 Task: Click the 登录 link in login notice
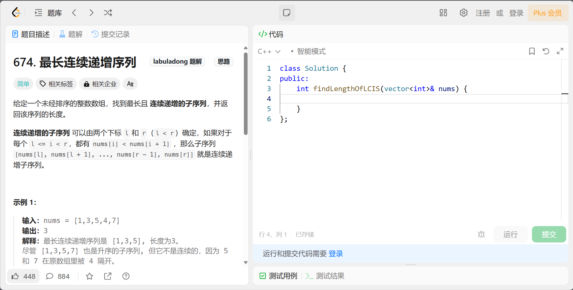pyautogui.click(x=336, y=254)
